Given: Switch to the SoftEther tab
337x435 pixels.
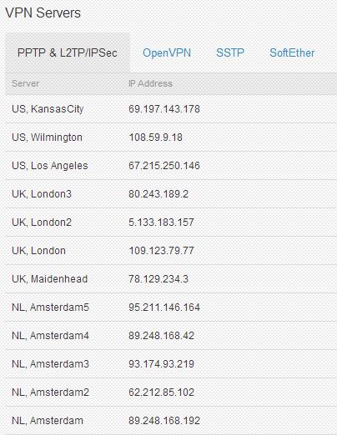Looking at the screenshot, I should (x=292, y=52).
